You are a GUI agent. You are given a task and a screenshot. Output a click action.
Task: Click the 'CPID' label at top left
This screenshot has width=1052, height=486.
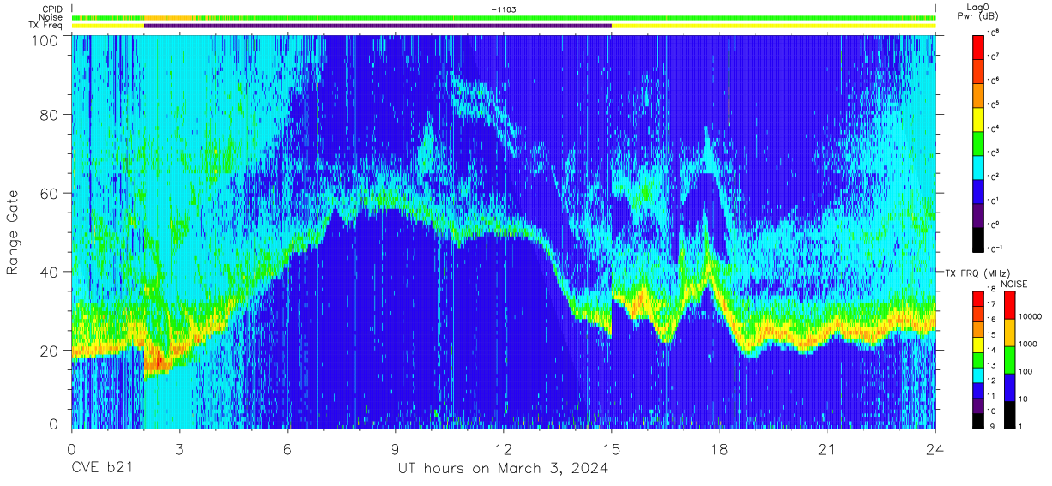click(53, 9)
